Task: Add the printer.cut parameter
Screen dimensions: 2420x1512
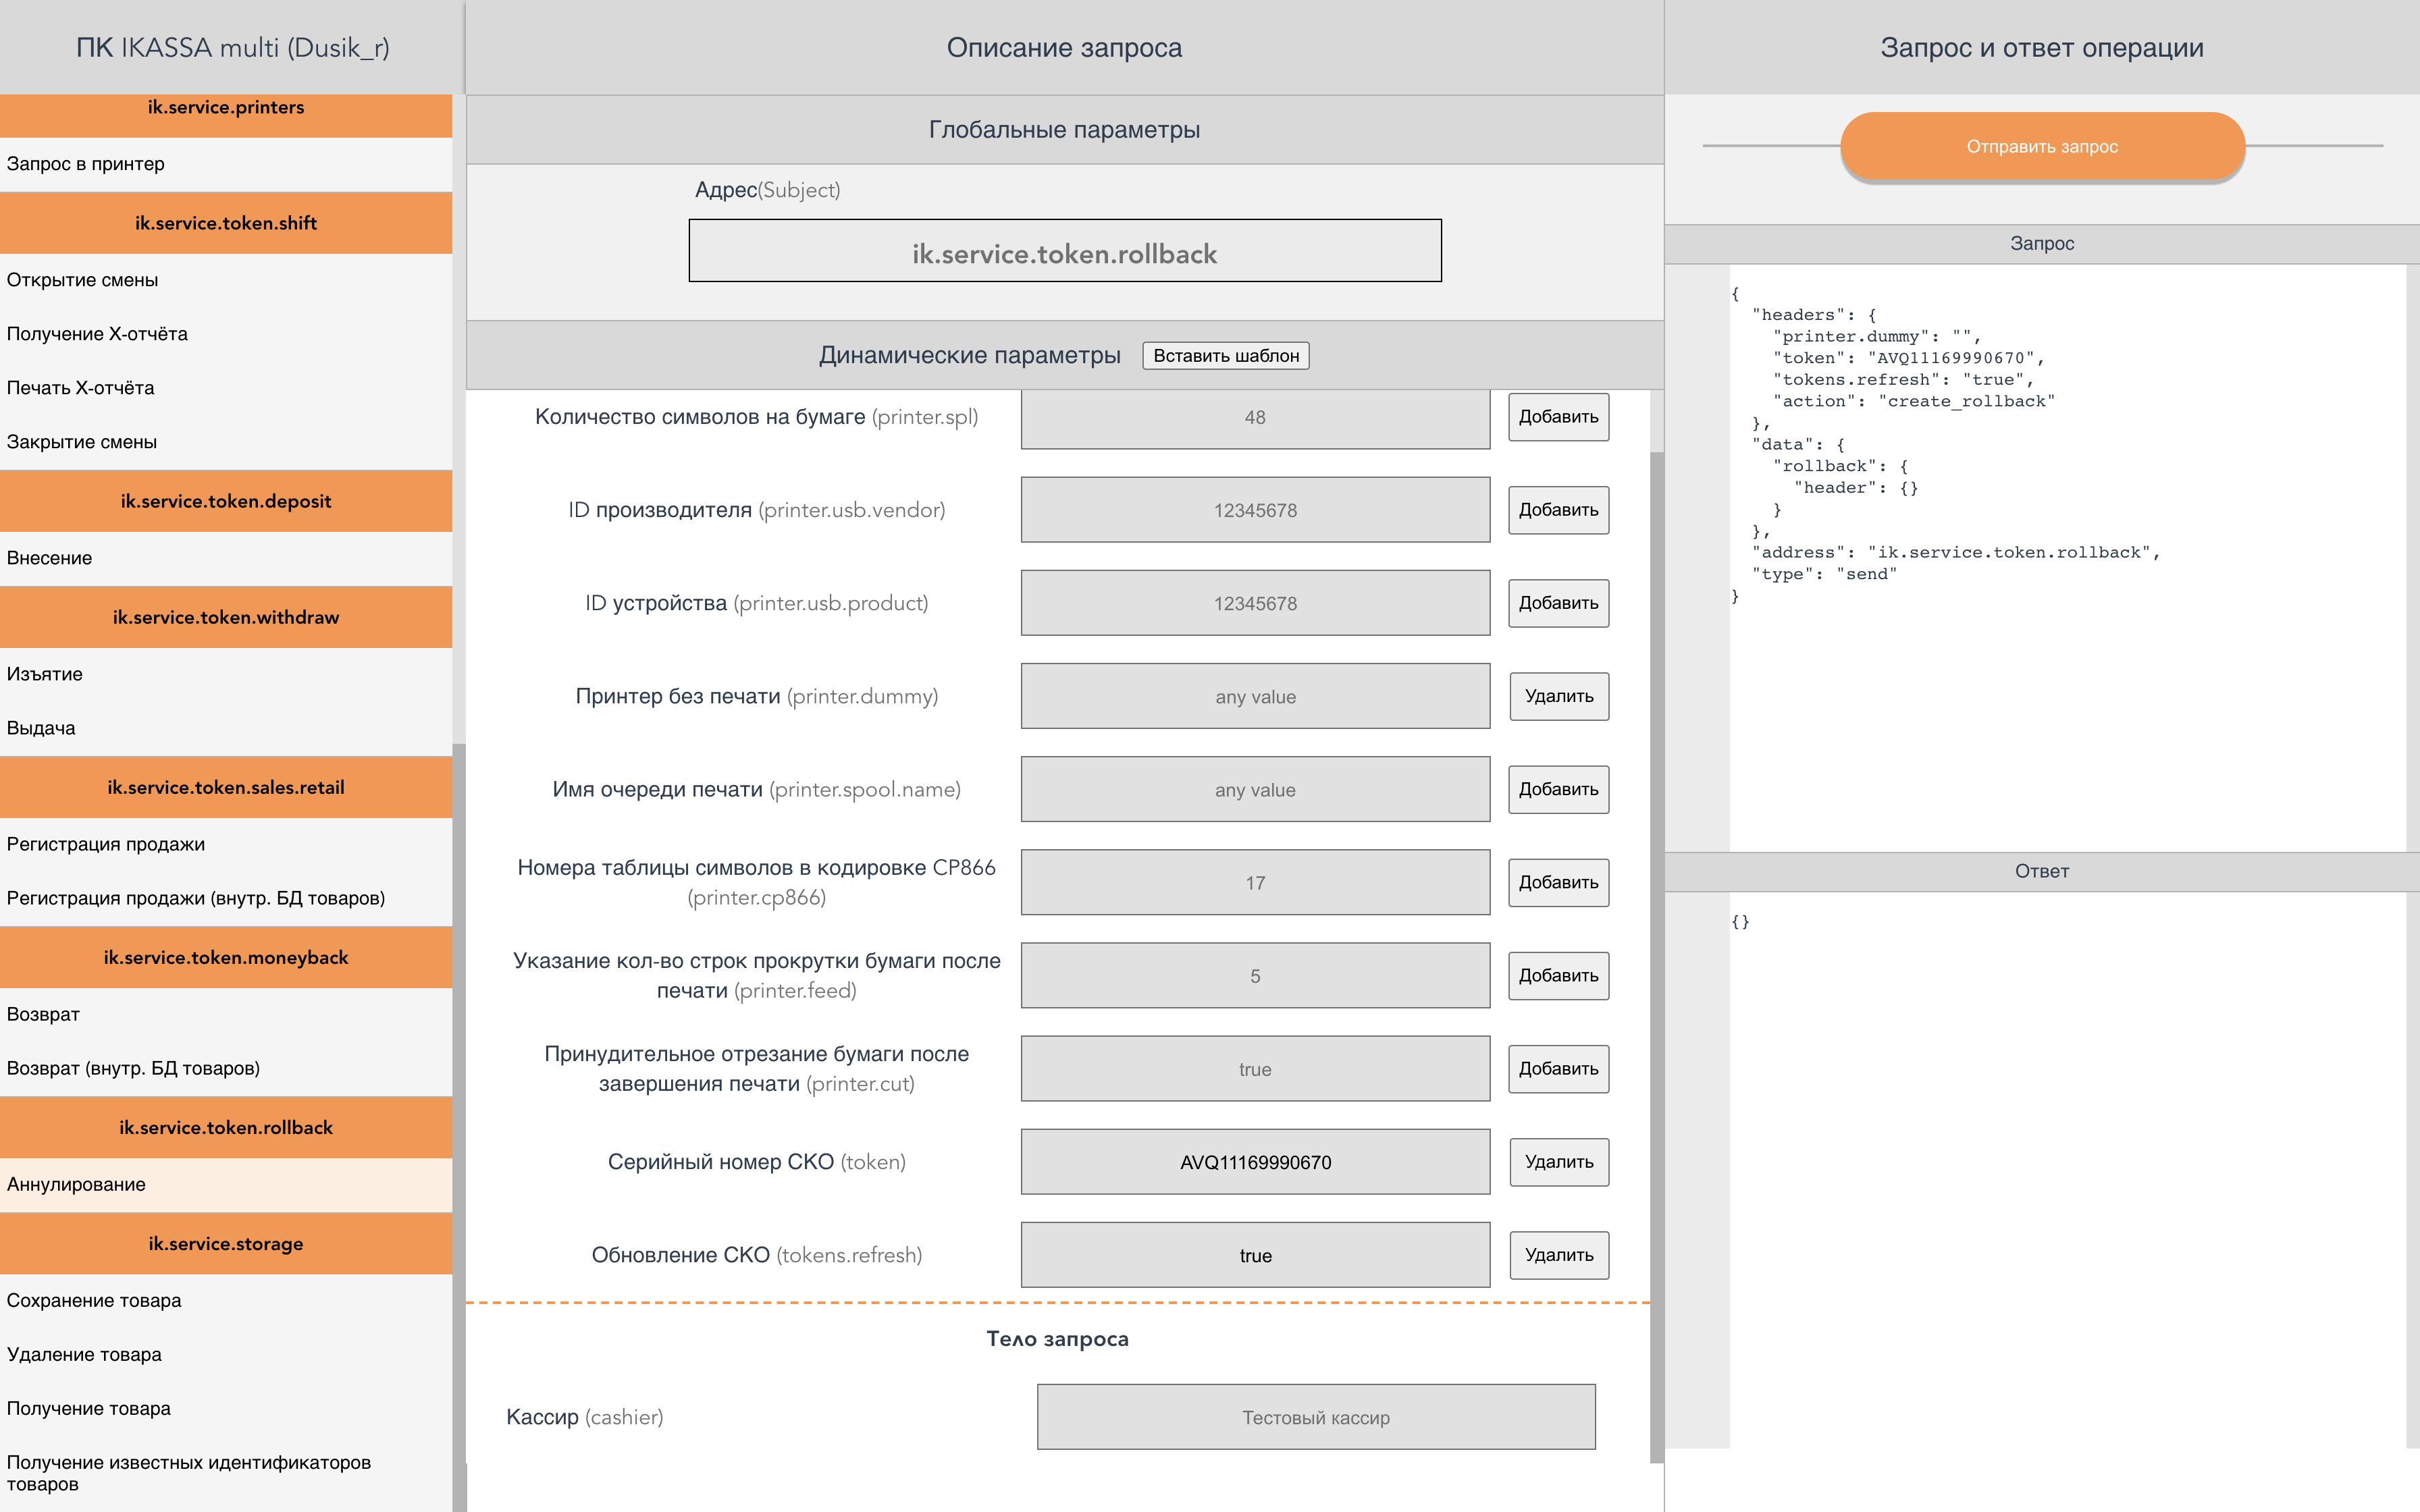Action: click(1558, 1069)
